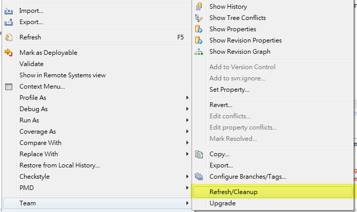The width and height of the screenshot is (357, 212).
Task: Select Revert in the Team submenu
Action: tap(221, 105)
